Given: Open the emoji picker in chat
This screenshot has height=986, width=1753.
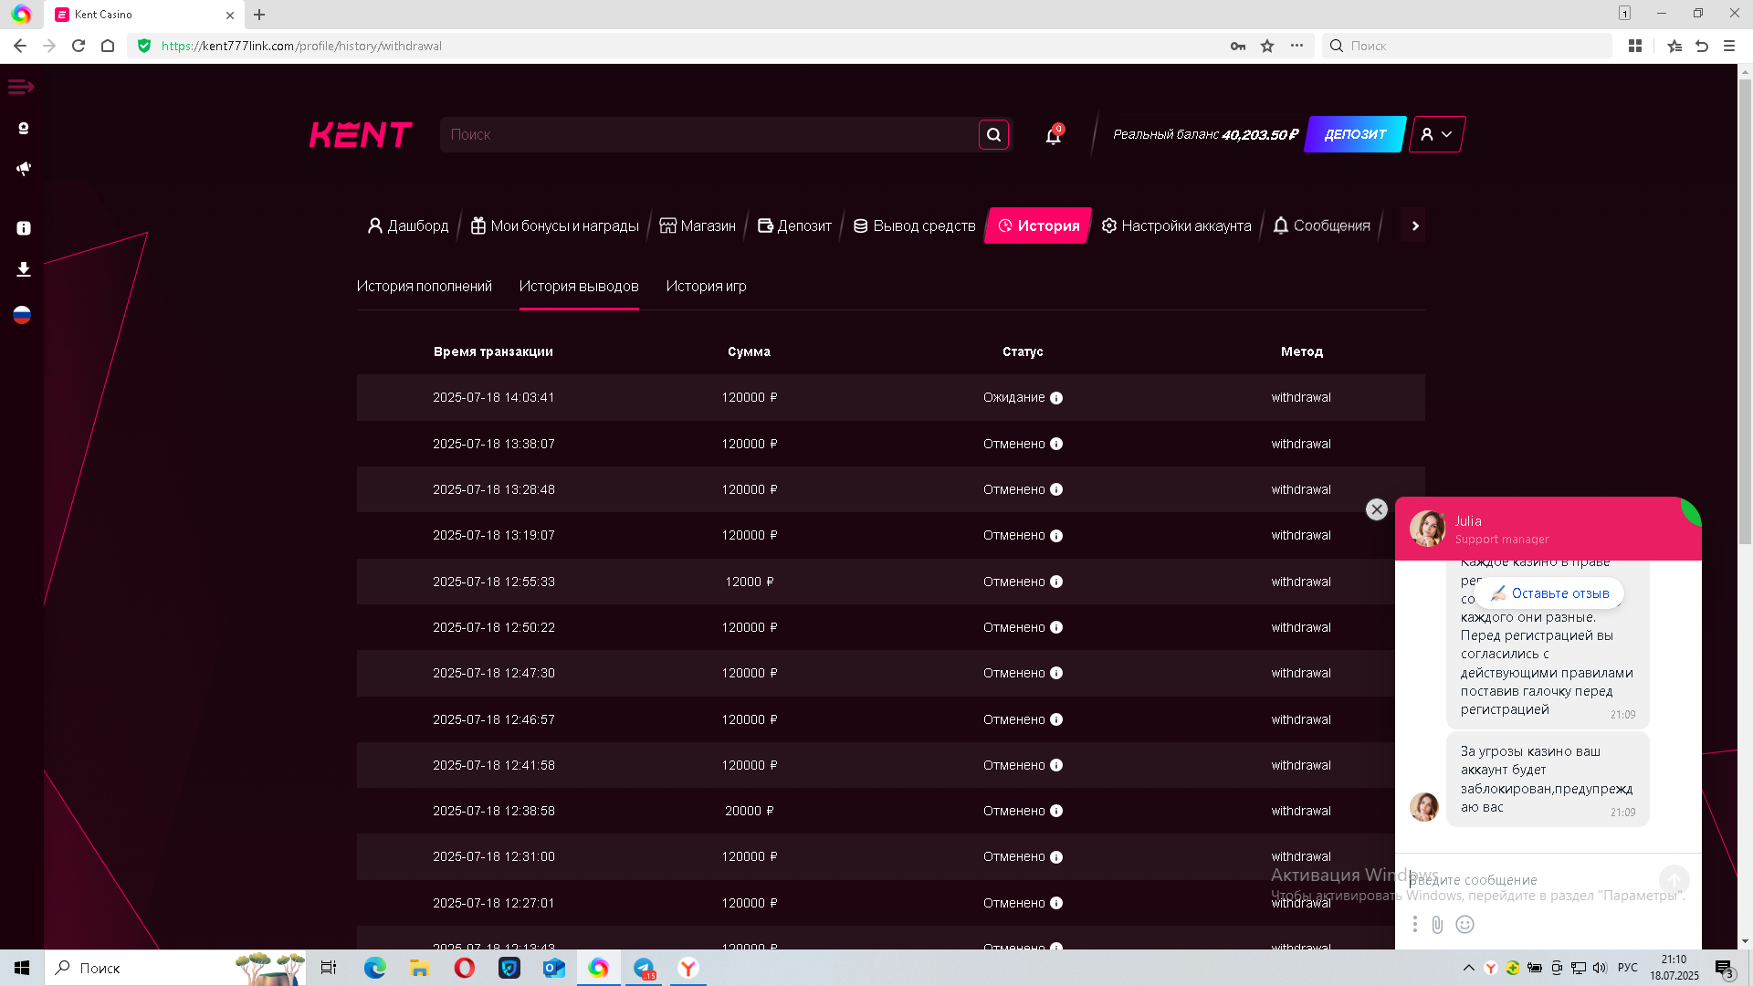Looking at the screenshot, I should coord(1464,925).
